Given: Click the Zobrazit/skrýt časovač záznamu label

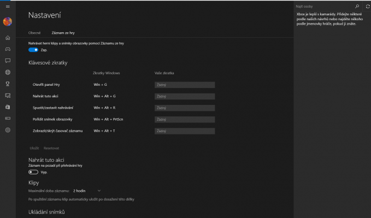Looking at the screenshot, I should coord(58,131).
